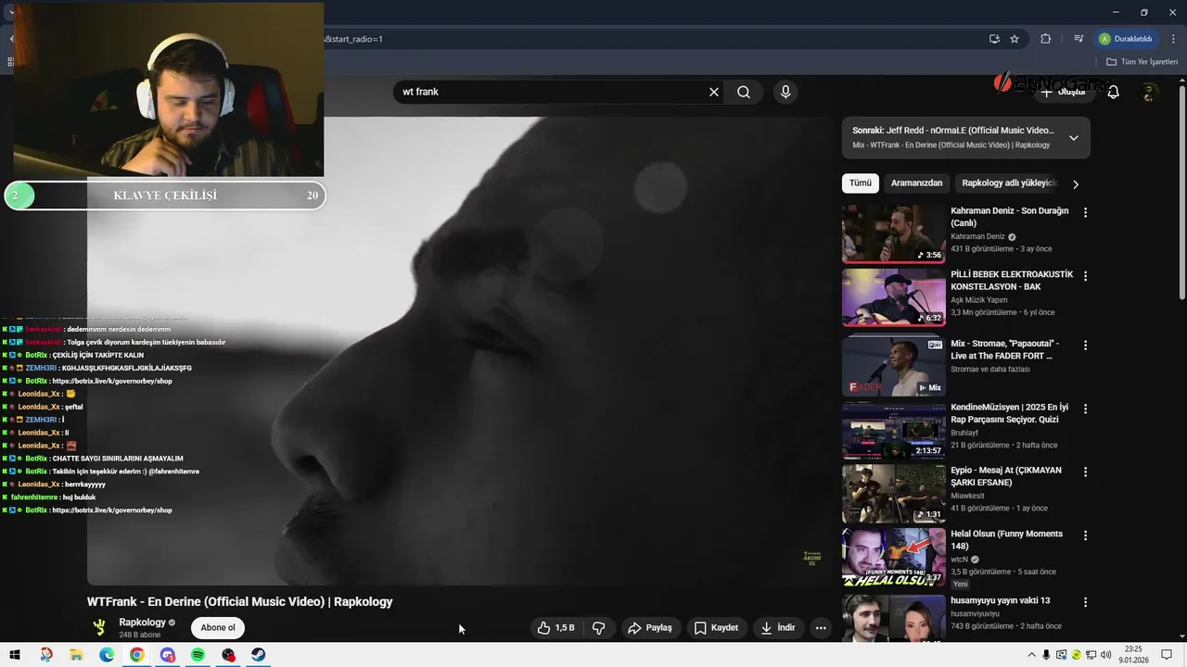1187x667 pixels.
Task: Open Tüm Yer İşaretleri bookmarks folder
Action: (x=1142, y=62)
